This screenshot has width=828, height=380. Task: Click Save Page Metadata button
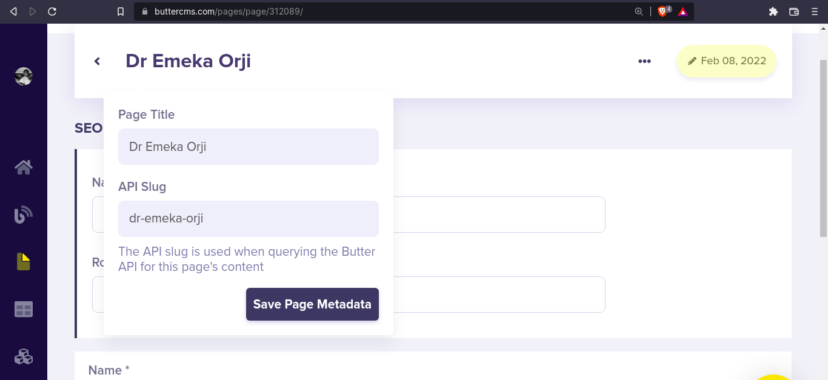pyautogui.click(x=312, y=304)
